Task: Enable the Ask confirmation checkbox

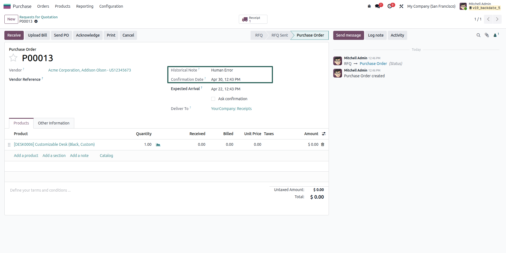Action: (x=213, y=99)
